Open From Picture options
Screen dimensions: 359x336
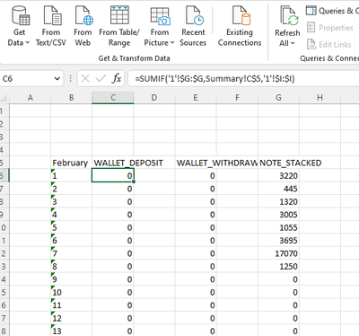[160, 26]
